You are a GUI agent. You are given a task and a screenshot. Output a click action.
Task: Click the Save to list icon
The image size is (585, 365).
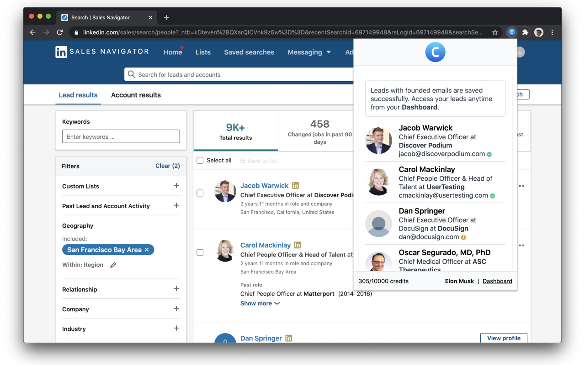tap(243, 161)
